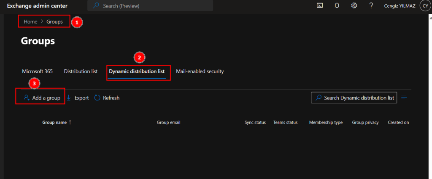
Task: Open the settings gear icon
Action: pyautogui.click(x=354, y=6)
